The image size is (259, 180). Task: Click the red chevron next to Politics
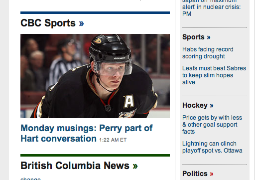click(x=212, y=174)
